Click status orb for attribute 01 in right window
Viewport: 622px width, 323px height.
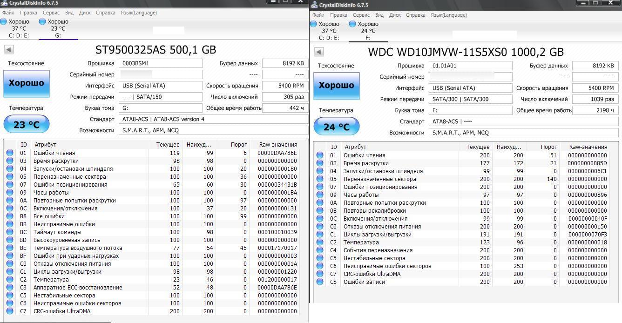tap(320, 155)
